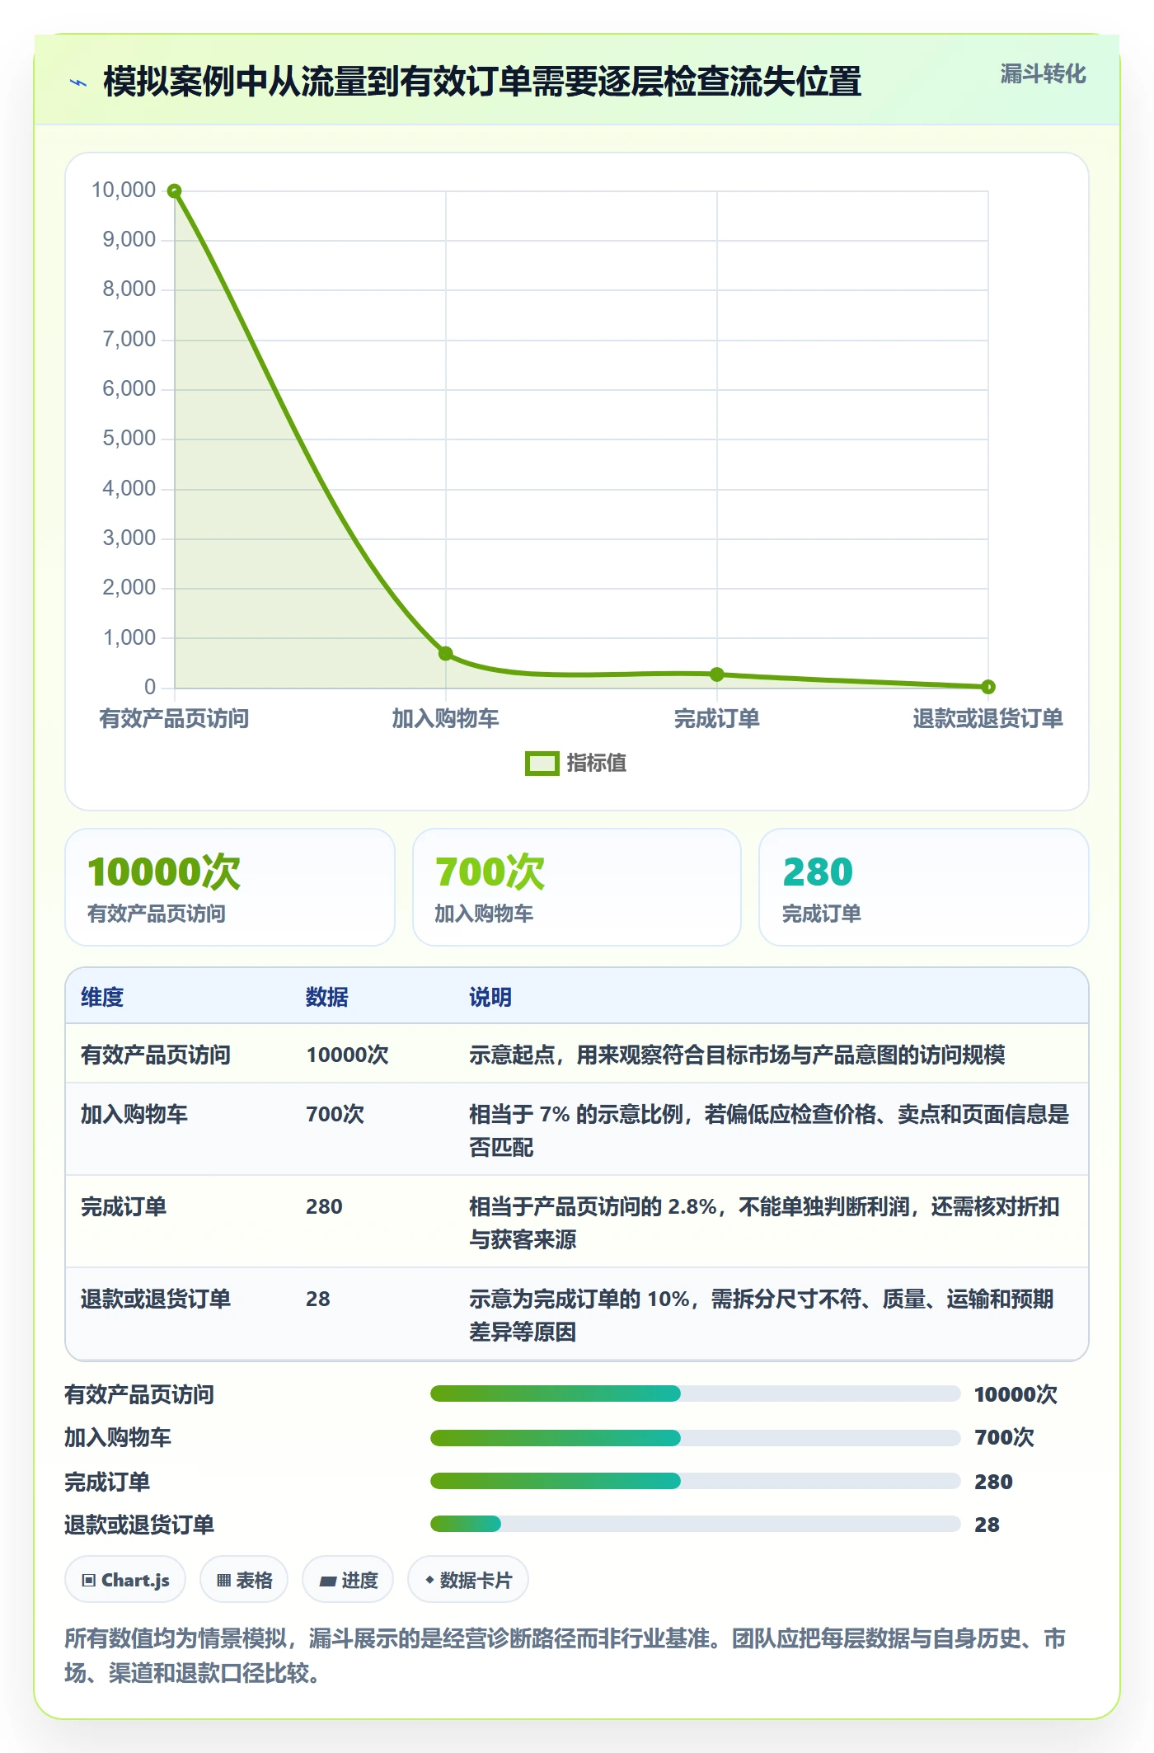
Task: Click the footer note starting with 所有数值均为情景模拟
Action: pyautogui.click(x=565, y=1656)
